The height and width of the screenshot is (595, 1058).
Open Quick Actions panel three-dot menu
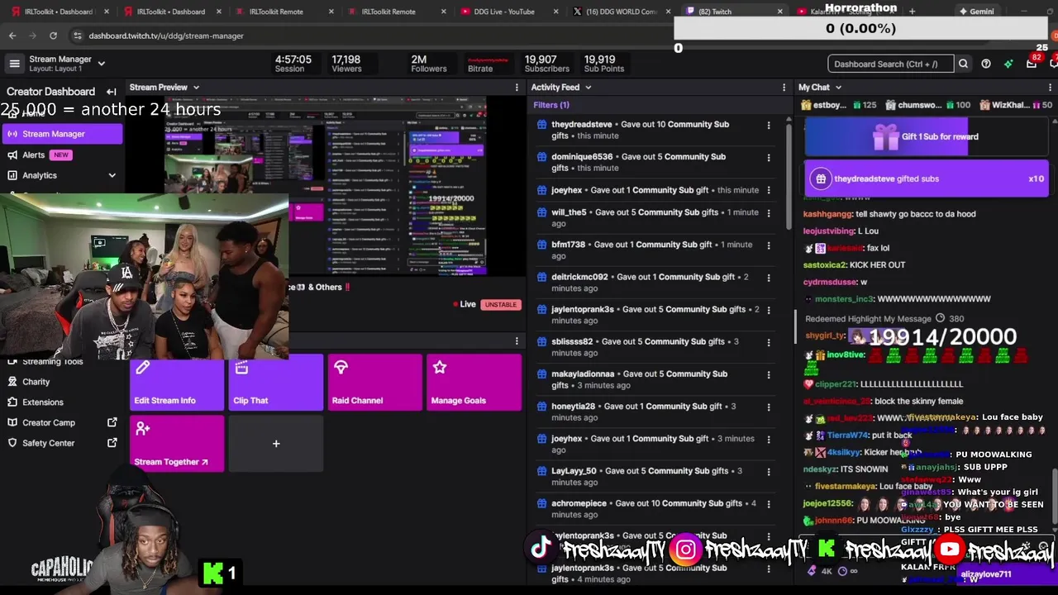[517, 341]
